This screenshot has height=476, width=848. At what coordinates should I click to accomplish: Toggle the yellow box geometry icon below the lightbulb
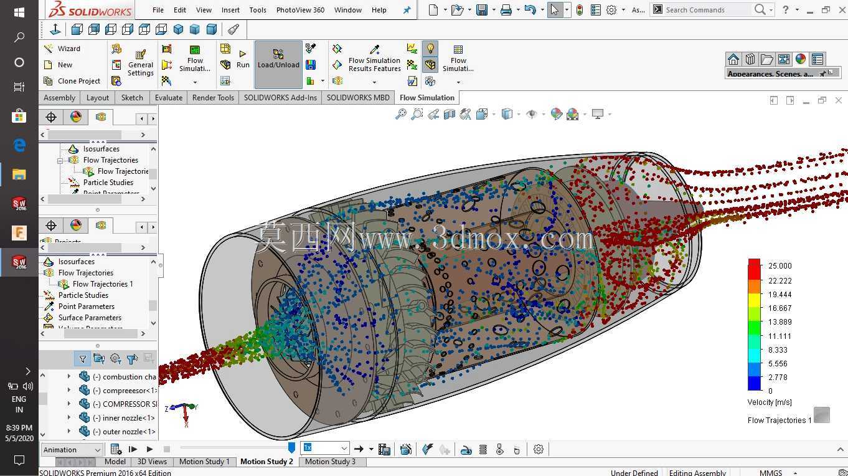(x=430, y=64)
